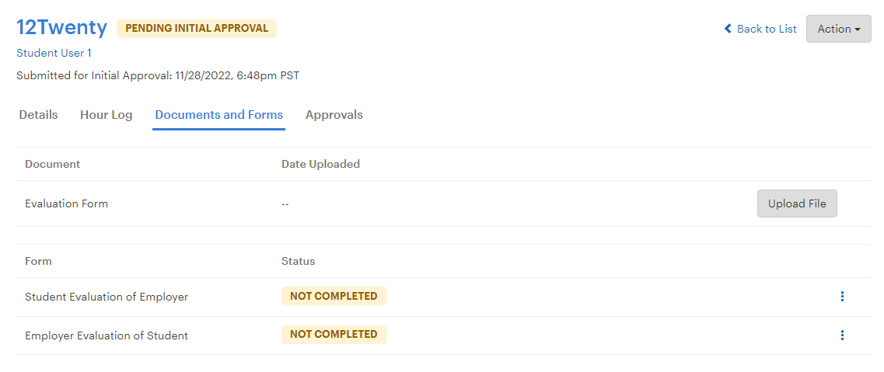
Task: Open the Hour Log tab
Action: point(106,115)
